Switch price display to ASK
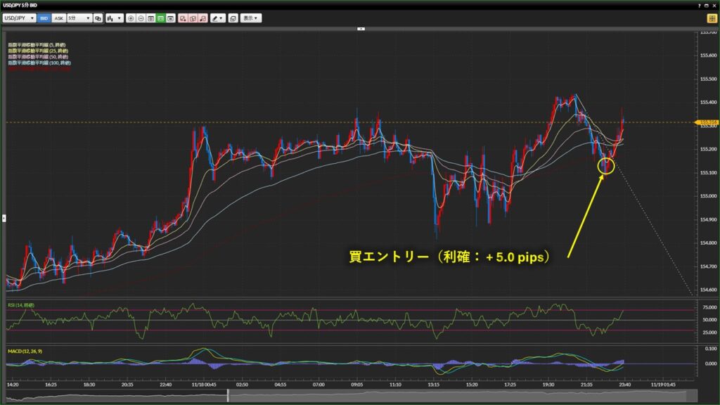Image resolution: width=720 pixels, height=405 pixels. pyautogui.click(x=58, y=18)
